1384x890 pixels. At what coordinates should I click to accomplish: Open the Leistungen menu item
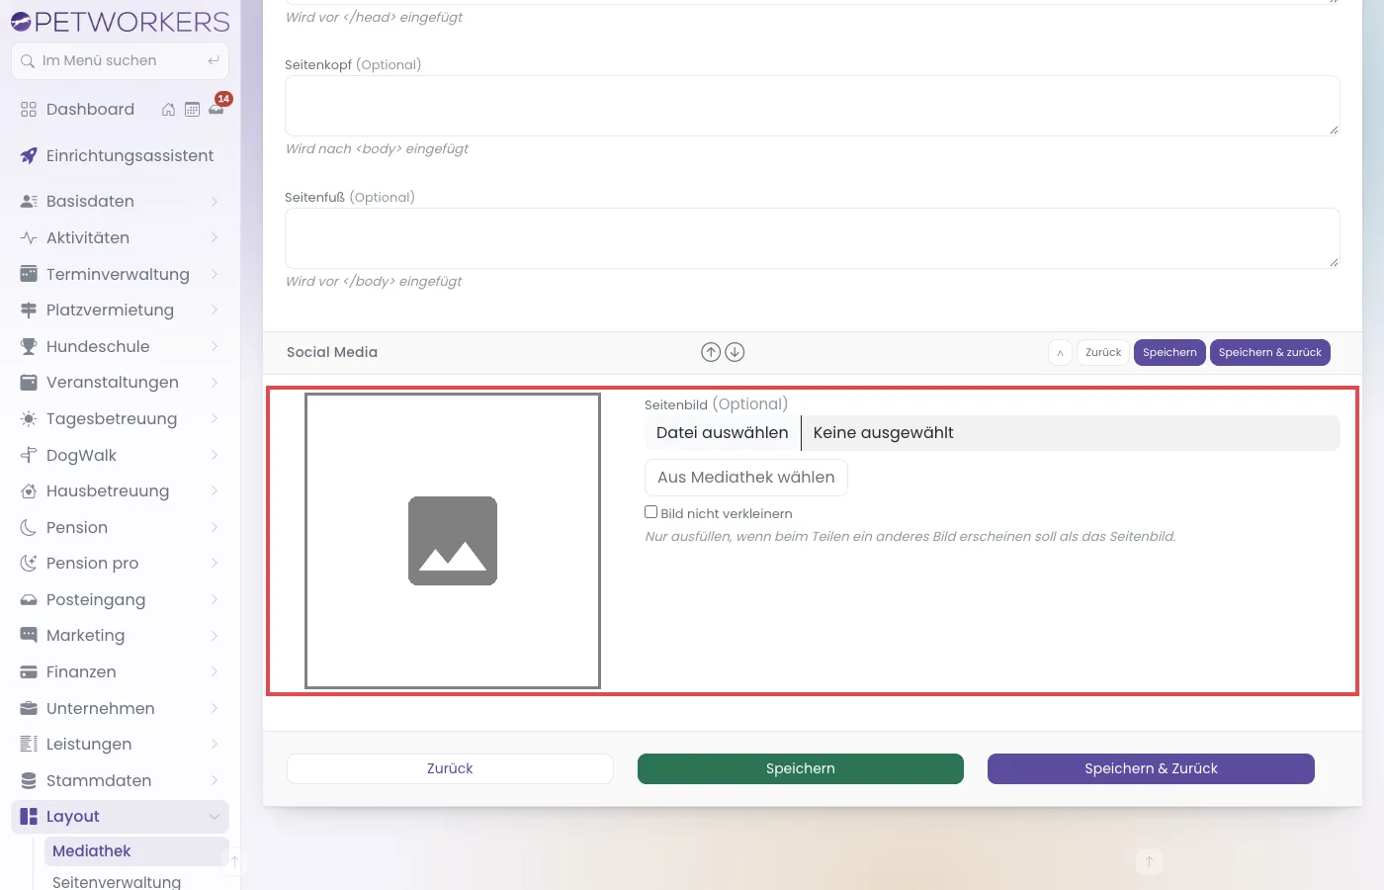120,745
